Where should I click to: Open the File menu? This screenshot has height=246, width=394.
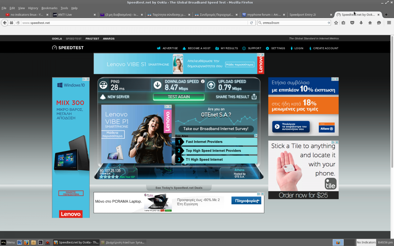click(4, 8)
